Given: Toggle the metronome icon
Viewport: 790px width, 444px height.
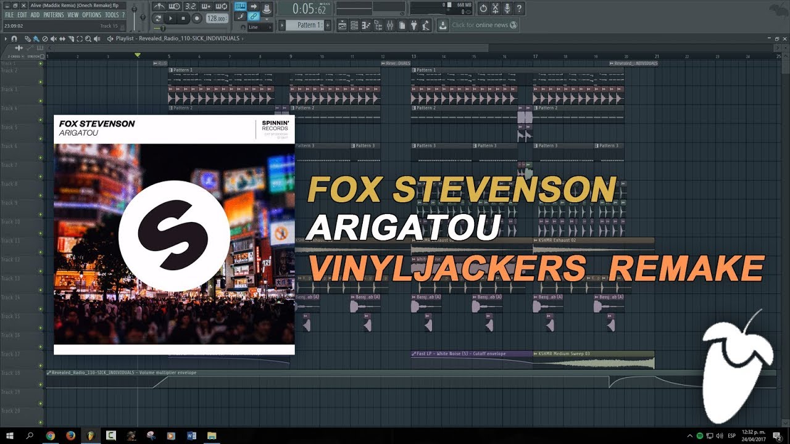Looking at the screenshot, I should (159, 6).
